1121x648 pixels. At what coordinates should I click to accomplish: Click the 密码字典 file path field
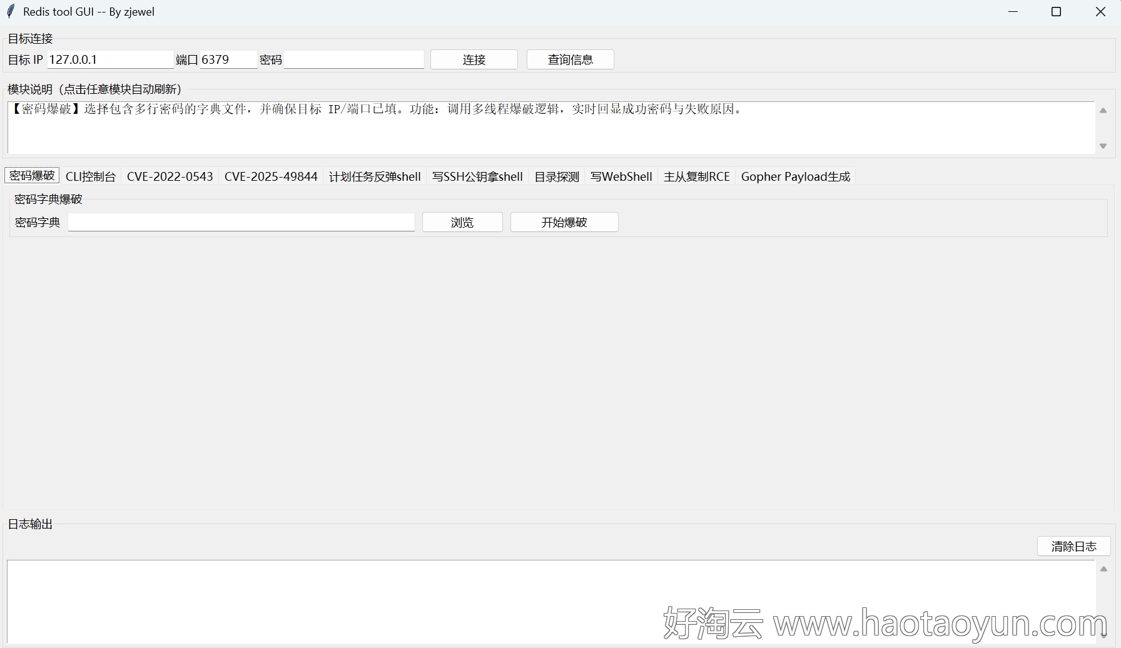click(241, 222)
